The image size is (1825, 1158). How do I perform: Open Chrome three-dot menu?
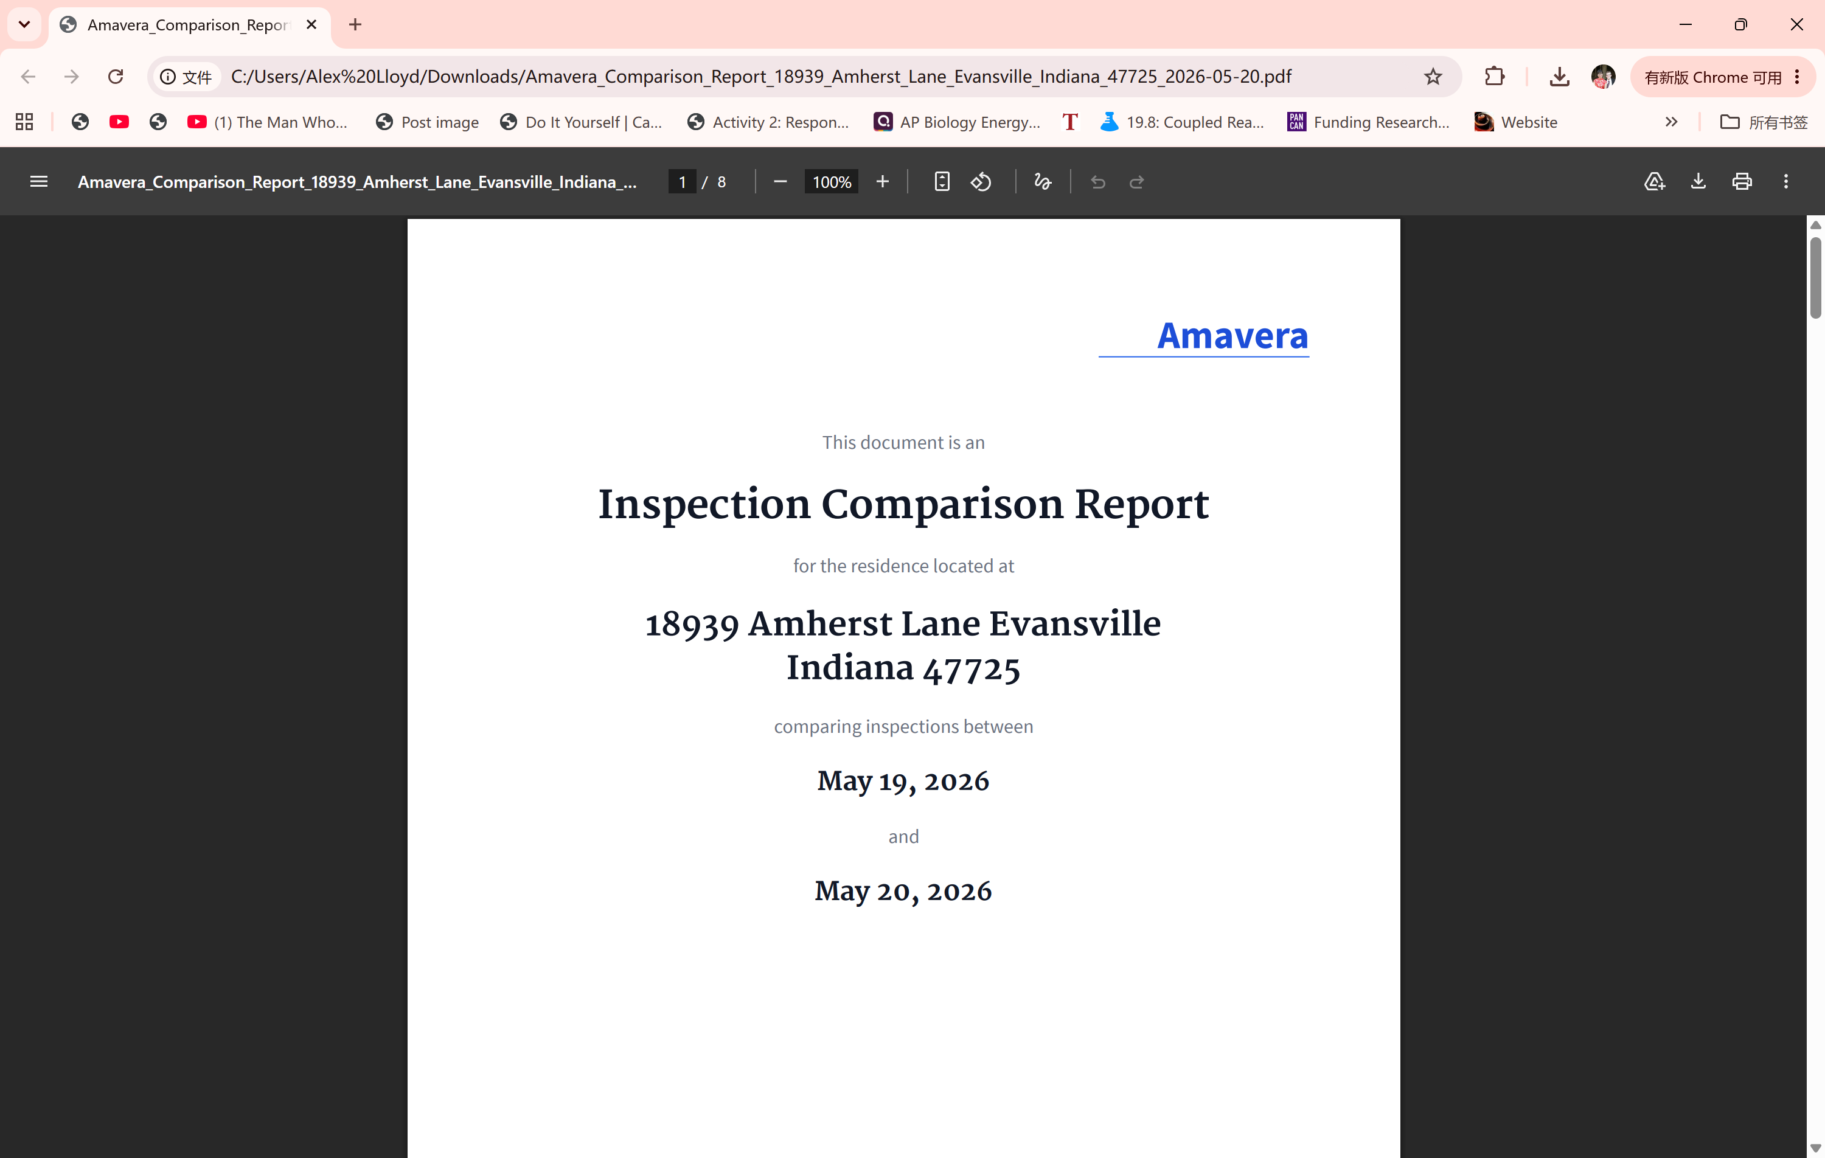1797,77
